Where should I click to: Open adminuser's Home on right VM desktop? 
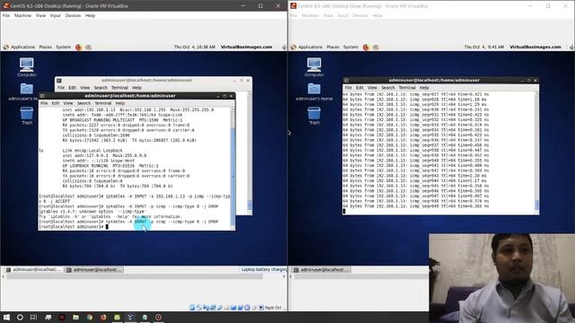click(x=314, y=92)
